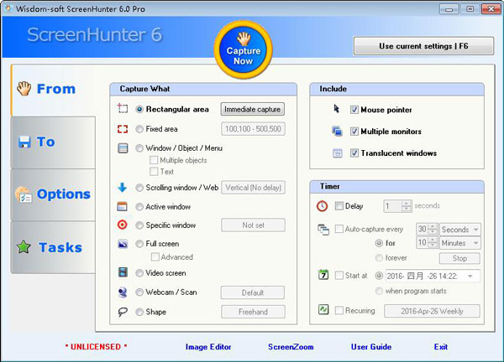Click the green star Tasks icon
The height and width of the screenshot is (362, 504).
click(24, 247)
